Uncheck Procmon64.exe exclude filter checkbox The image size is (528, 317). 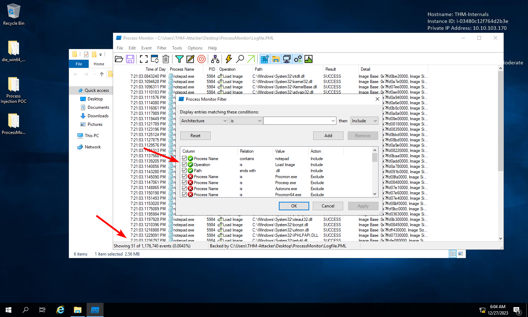pos(184,194)
